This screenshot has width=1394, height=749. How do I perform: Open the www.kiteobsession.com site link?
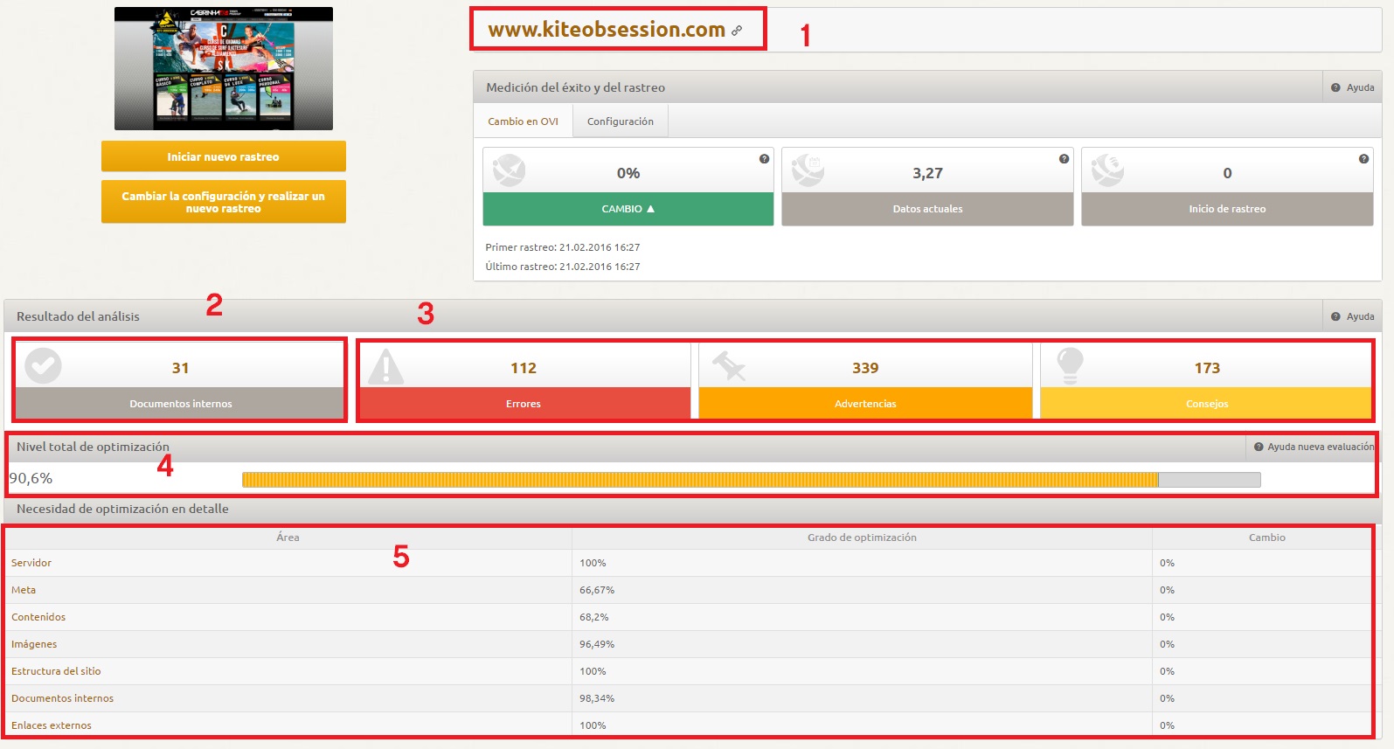tap(607, 30)
